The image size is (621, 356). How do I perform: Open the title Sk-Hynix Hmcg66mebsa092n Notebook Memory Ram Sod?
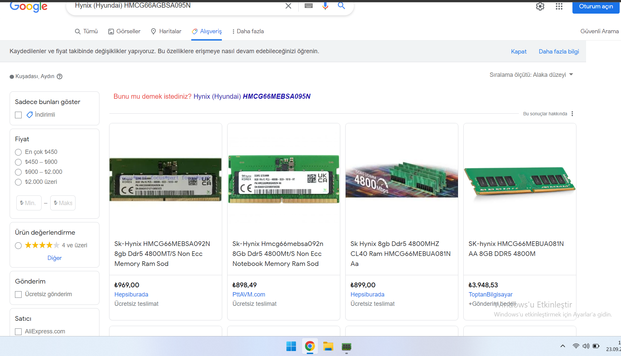click(x=278, y=254)
